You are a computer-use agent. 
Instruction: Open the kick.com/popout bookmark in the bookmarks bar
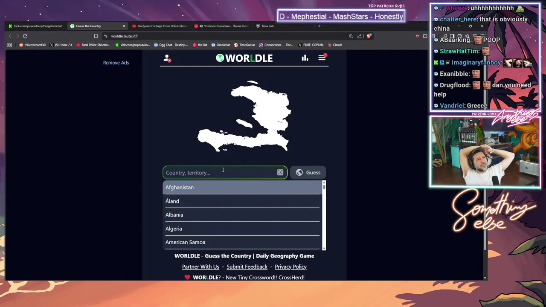click(132, 45)
